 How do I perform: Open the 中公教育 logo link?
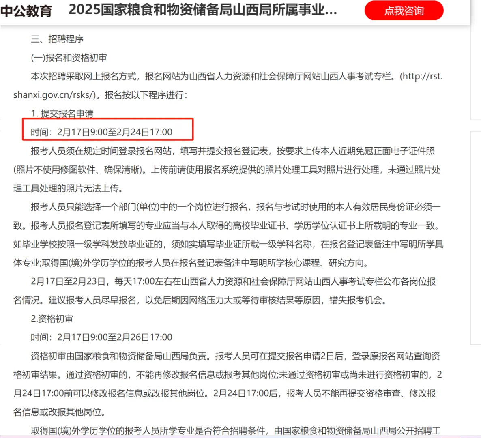26,11
